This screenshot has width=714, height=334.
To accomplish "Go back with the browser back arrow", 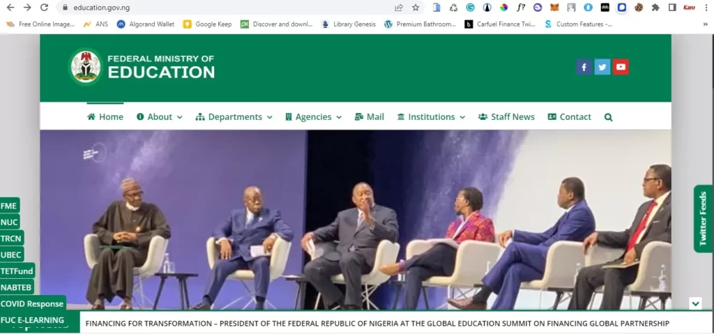I will pos(10,7).
